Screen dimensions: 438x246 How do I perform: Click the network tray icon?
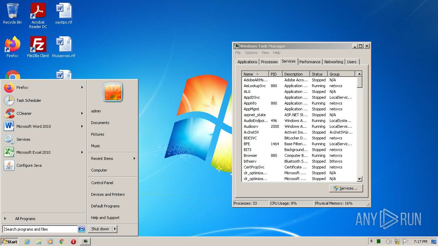(397, 242)
